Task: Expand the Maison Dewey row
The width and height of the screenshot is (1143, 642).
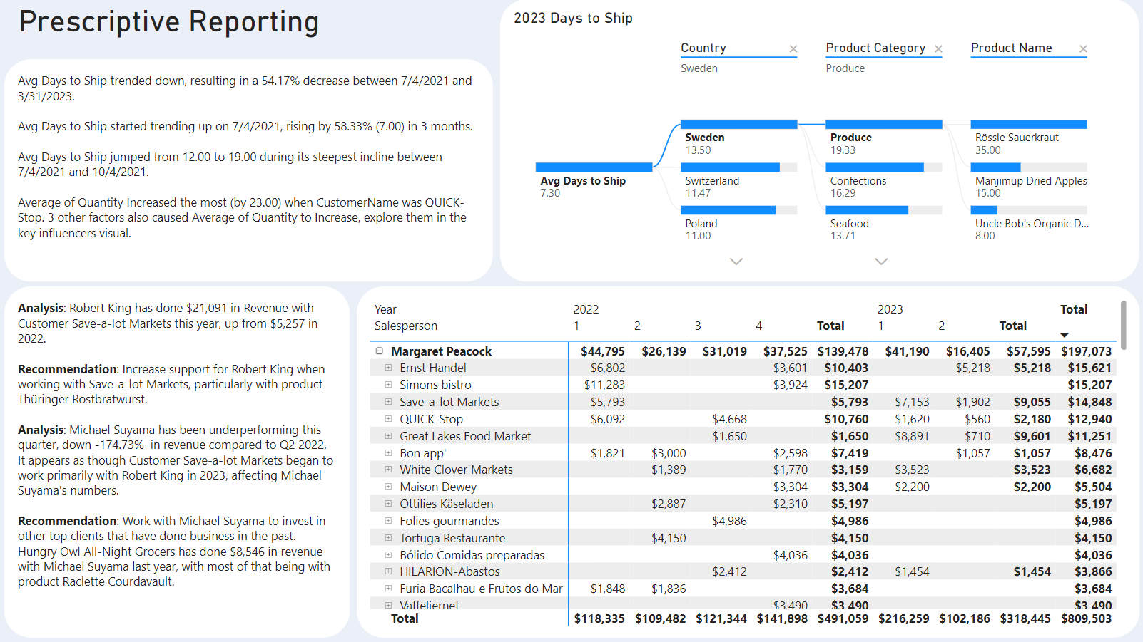Action: (x=388, y=487)
